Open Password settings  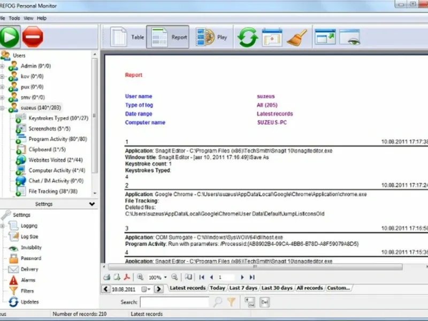31,258
